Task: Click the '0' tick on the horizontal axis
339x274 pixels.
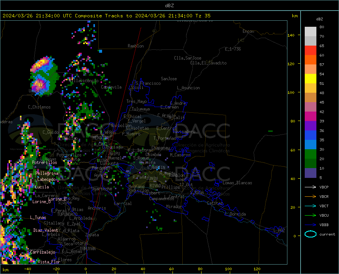Action: pyautogui.click(x=86, y=269)
